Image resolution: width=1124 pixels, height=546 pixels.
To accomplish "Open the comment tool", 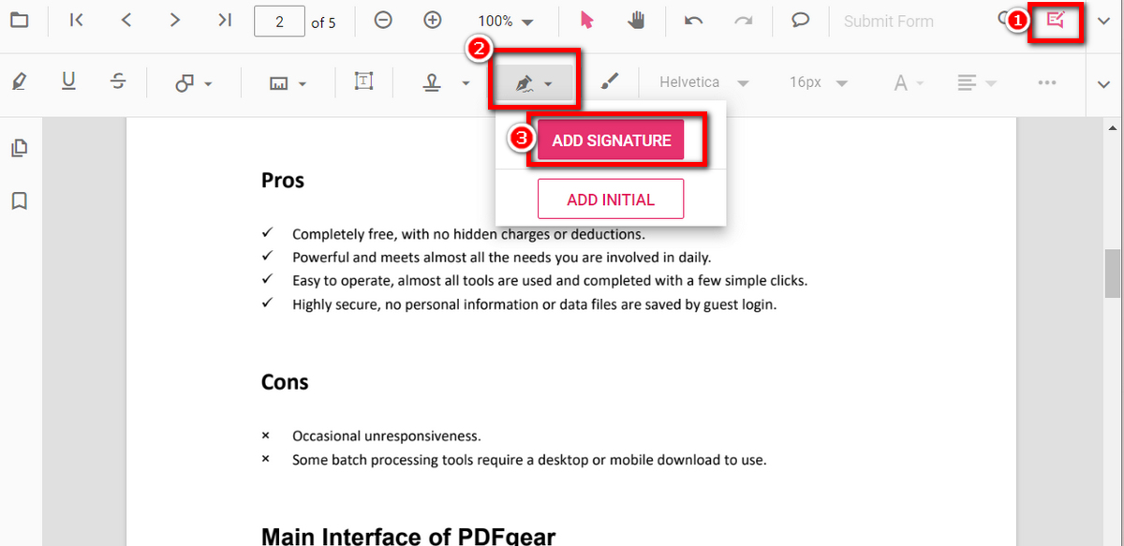I will point(799,21).
